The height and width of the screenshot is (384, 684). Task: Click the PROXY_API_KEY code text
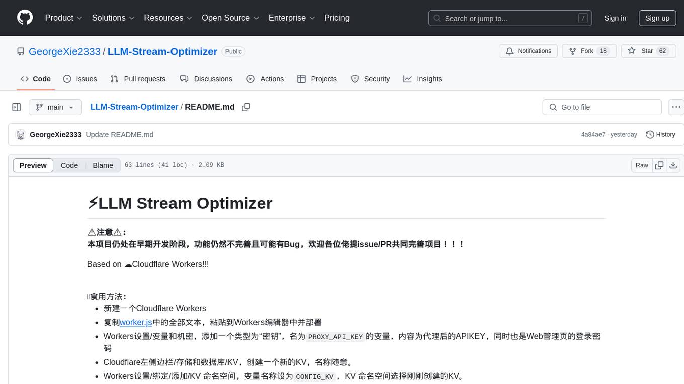pyautogui.click(x=335, y=337)
